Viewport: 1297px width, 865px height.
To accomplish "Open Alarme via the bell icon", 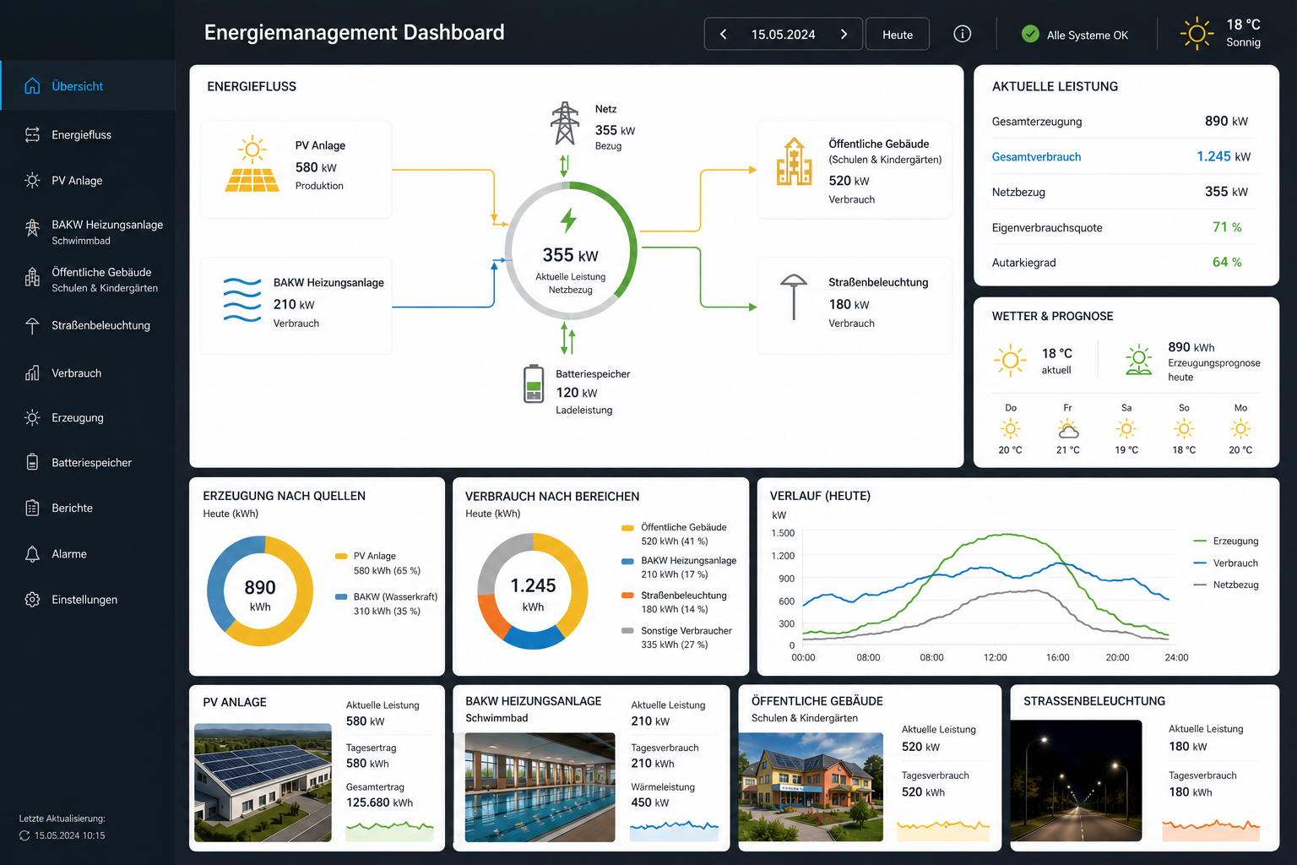I will [32, 554].
